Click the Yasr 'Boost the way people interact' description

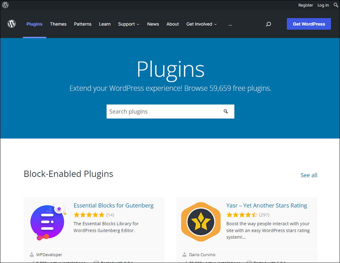click(x=268, y=230)
